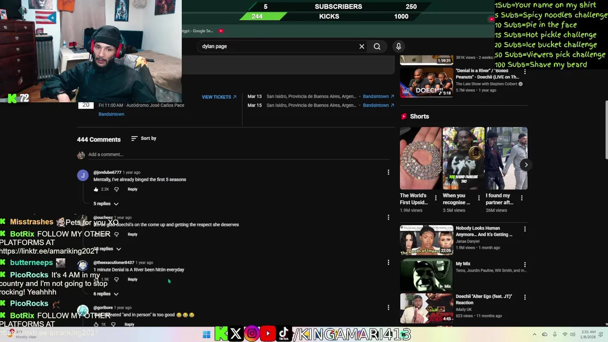Image resolution: width=608 pixels, height=342 pixels.
Task: Open the upside-down diamond ring short thumbnail
Action: (x=420, y=158)
